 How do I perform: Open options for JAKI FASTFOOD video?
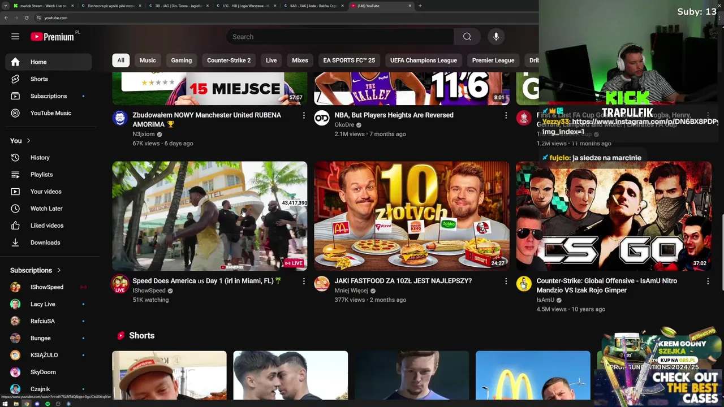[x=506, y=281]
